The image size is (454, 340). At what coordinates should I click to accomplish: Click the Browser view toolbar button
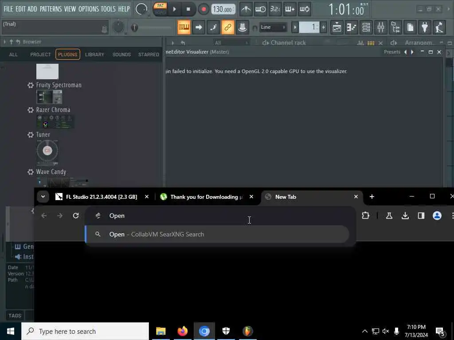(x=395, y=27)
